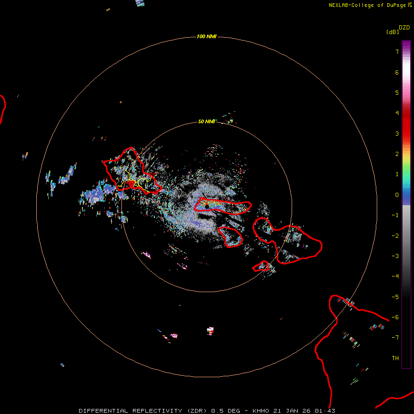Select the 6 dB scale label

click(397, 72)
